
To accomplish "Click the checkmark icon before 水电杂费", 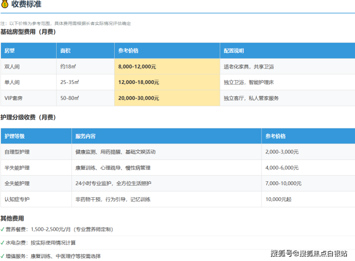I will pyautogui.click(x=2, y=243).
